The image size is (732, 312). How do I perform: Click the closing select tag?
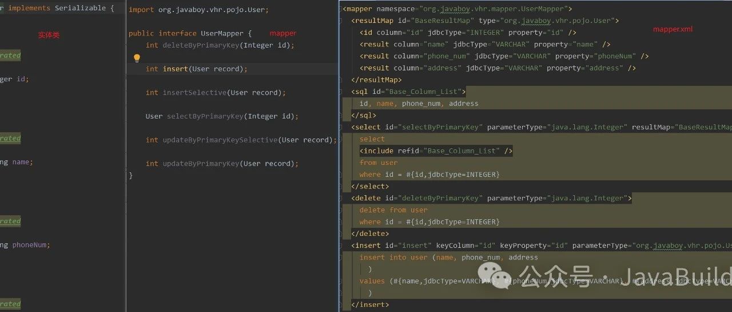tap(370, 187)
